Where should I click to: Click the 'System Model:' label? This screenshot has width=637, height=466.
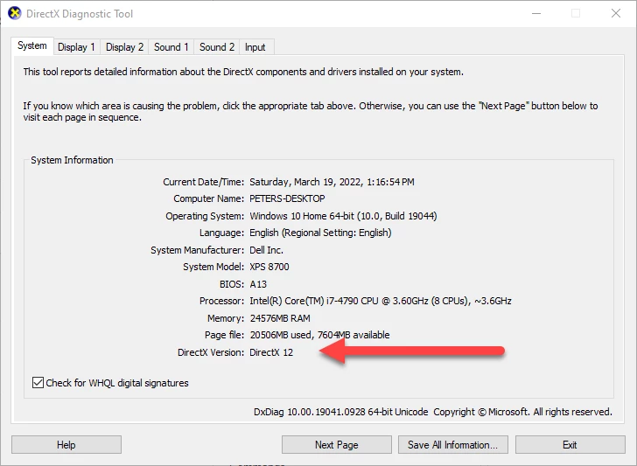(213, 267)
